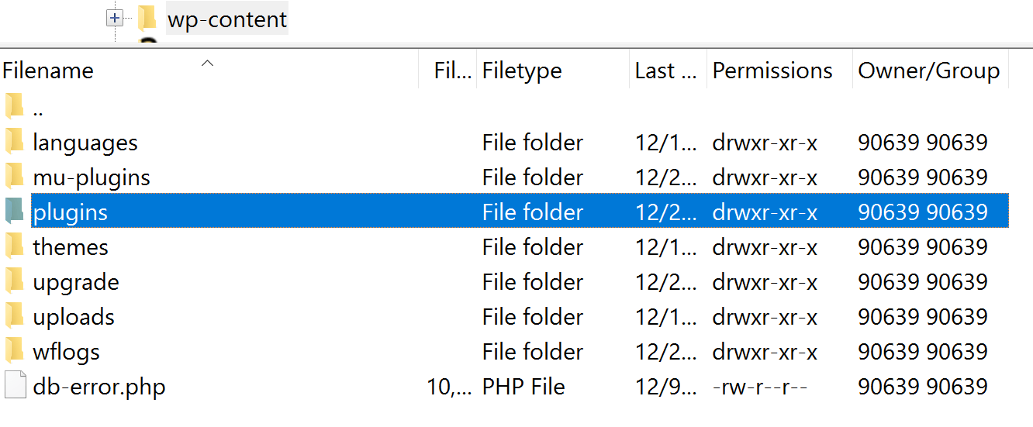This screenshot has height=427, width=1033.
Task: Click the upgrade folder icon
Action: click(x=15, y=281)
